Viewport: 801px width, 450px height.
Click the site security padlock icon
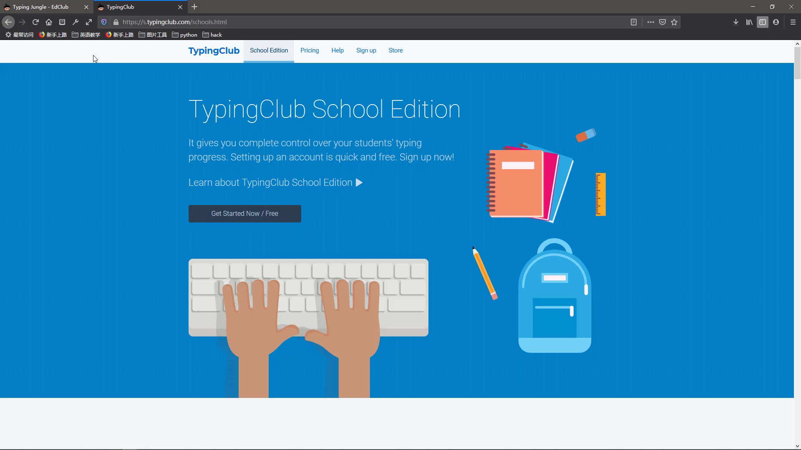116,22
